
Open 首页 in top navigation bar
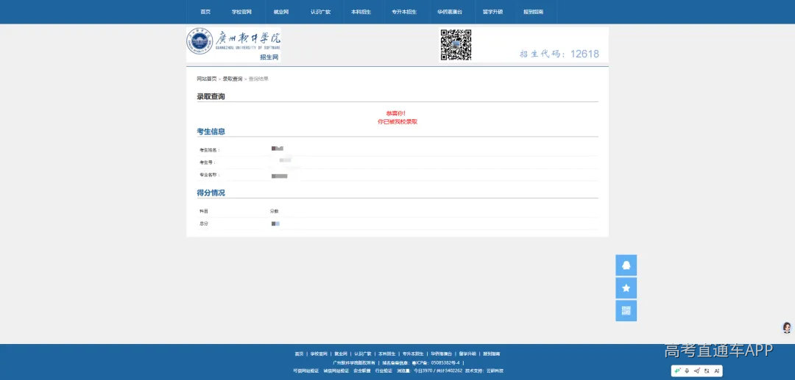pos(205,12)
